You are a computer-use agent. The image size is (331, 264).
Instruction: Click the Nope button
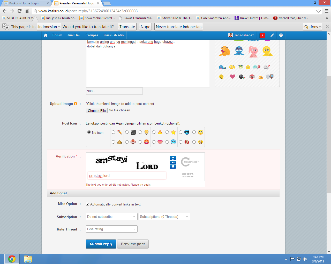point(145,27)
